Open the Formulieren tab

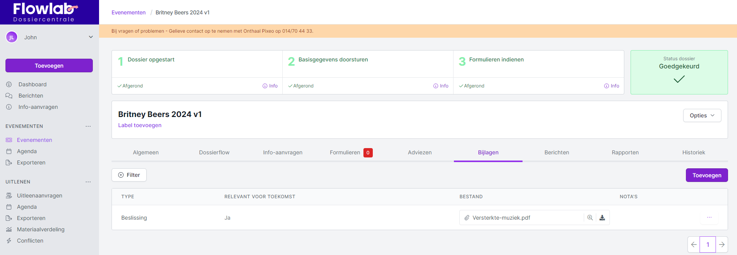click(345, 152)
